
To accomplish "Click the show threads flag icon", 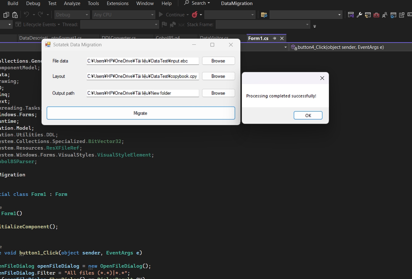I will pyautogui.click(x=164, y=25).
